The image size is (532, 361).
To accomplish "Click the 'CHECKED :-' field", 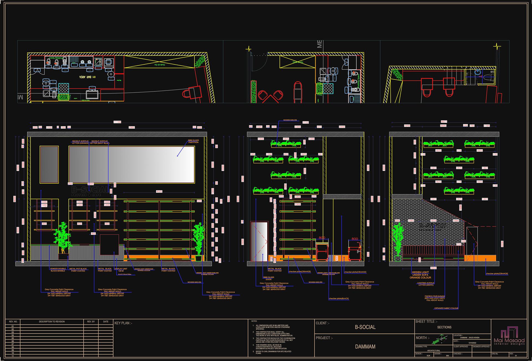I will [462, 354].
